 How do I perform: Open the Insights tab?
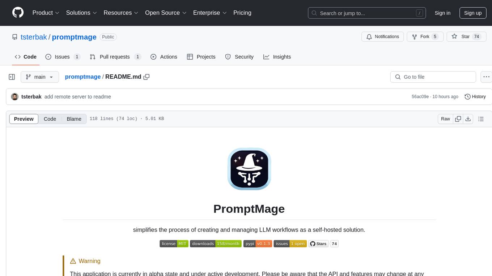point(277,57)
